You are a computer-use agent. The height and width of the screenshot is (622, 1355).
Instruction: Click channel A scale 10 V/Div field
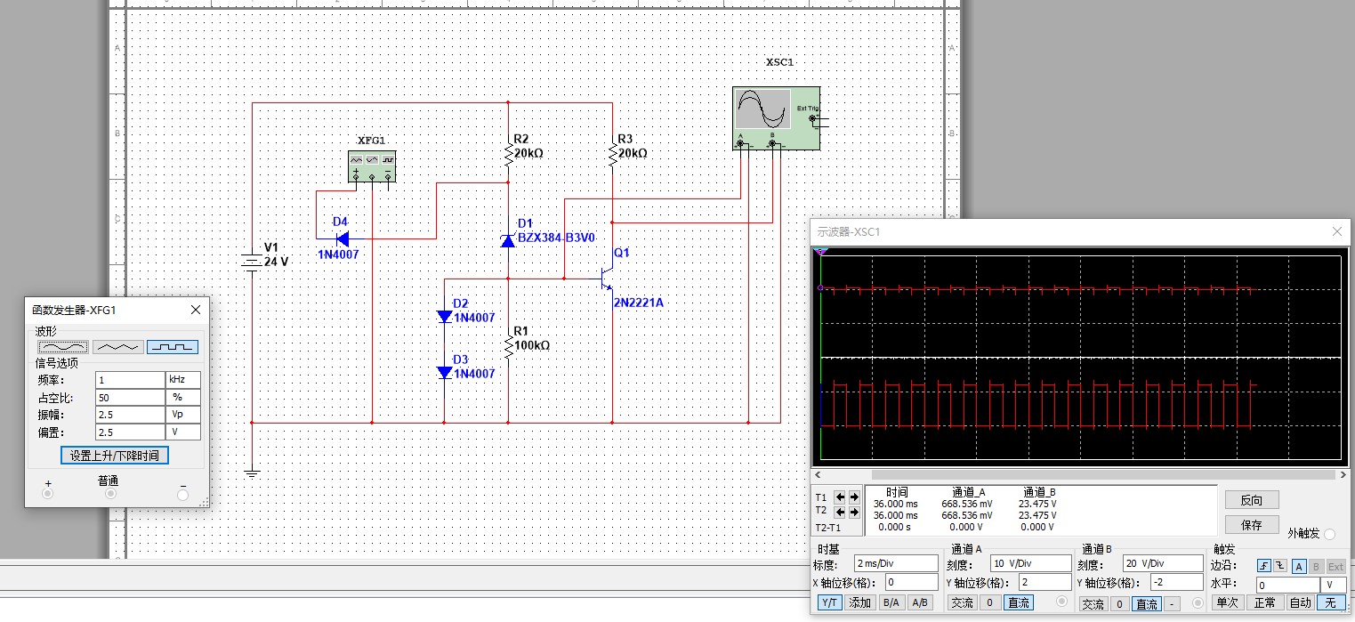tap(1029, 563)
